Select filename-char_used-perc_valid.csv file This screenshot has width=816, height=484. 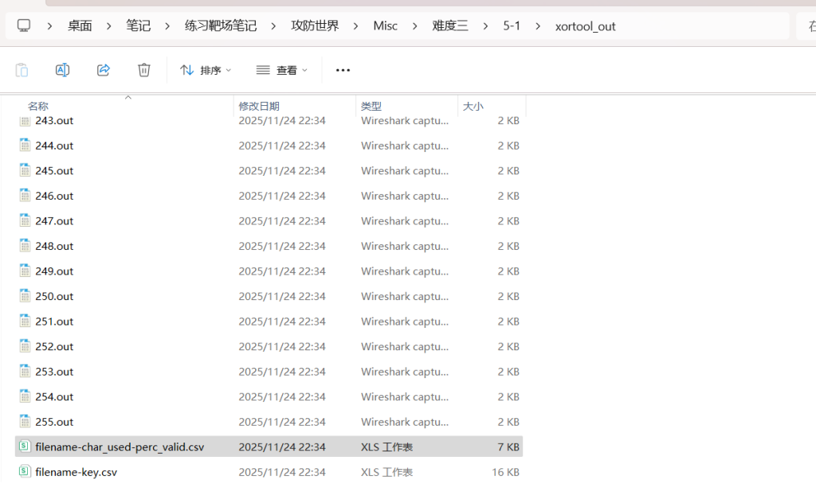tap(120, 447)
